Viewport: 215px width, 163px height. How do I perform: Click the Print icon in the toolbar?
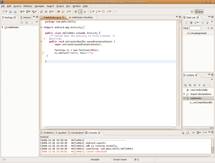coord(15,12)
